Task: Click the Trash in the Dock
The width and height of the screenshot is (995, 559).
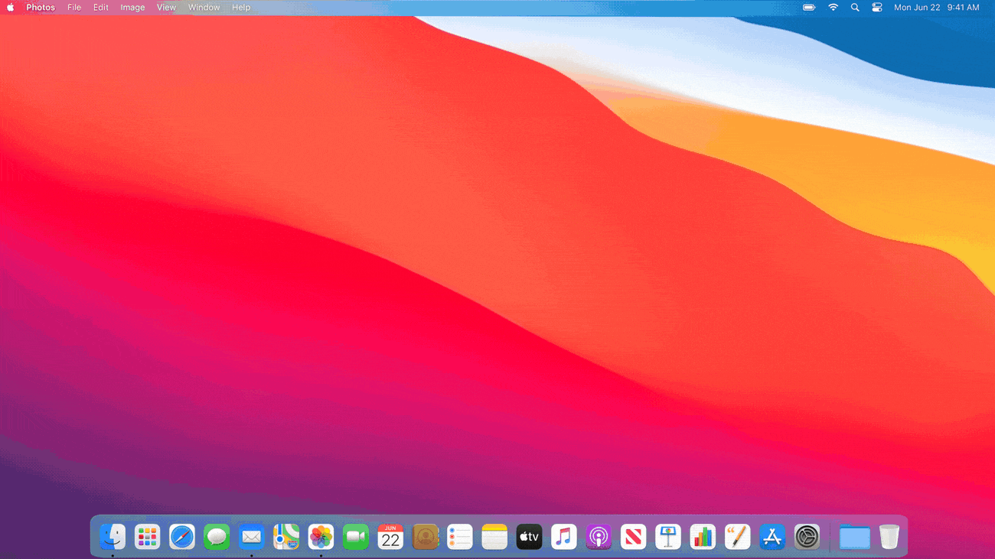Action: coord(889,537)
